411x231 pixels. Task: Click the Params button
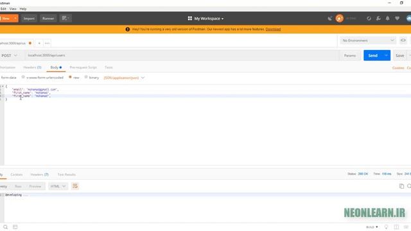coord(350,56)
